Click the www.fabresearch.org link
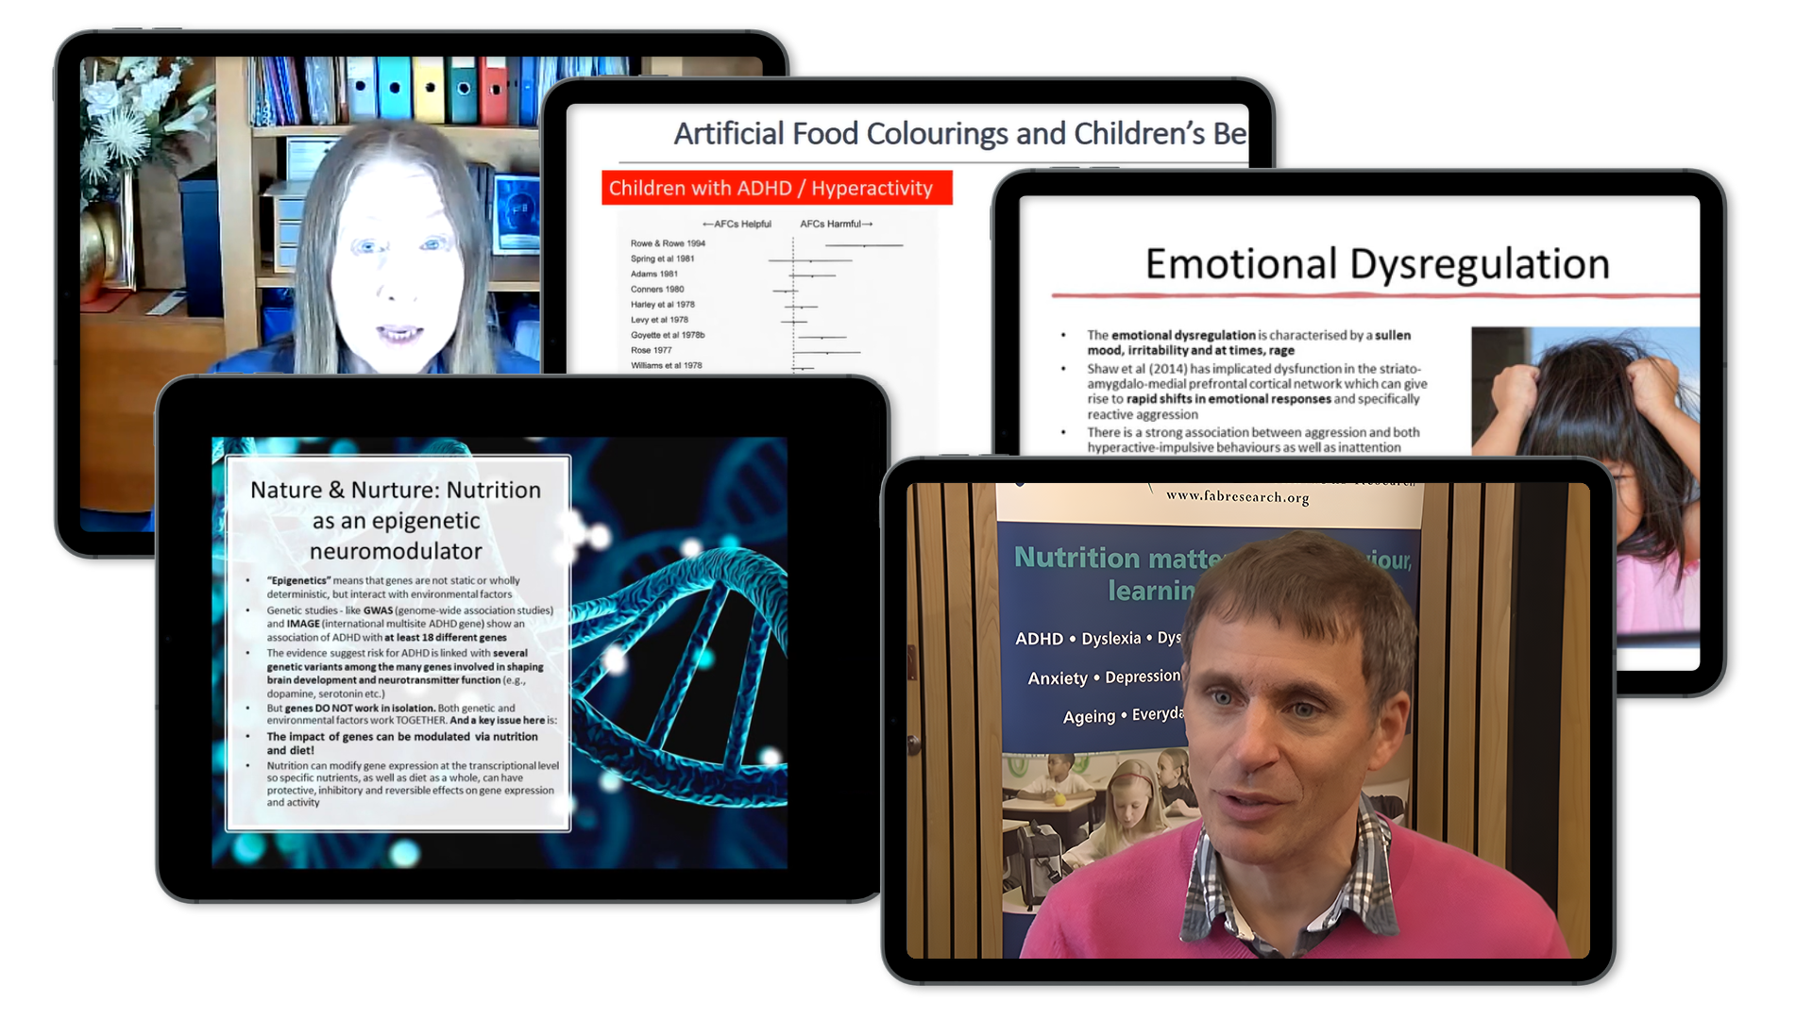This screenshot has width=1813, height=1019. click(x=1237, y=496)
